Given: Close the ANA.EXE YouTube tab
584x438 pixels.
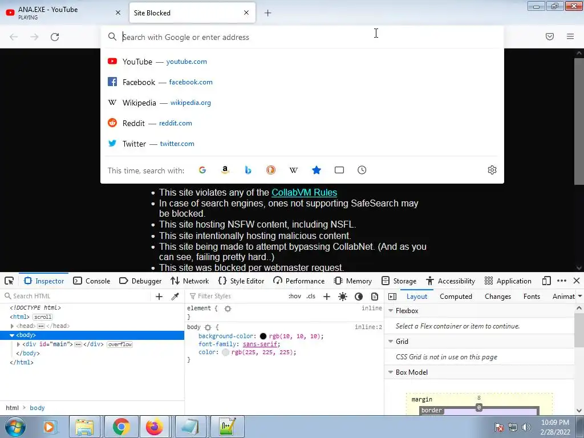Looking at the screenshot, I should pyautogui.click(x=118, y=13).
